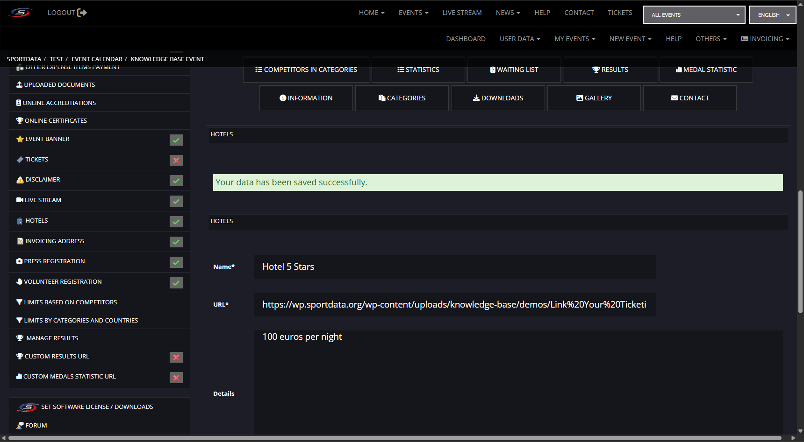Image resolution: width=804 pixels, height=442 pixels.
Task: Click the camera icon beside Press Registration
Action: [19, 261]
